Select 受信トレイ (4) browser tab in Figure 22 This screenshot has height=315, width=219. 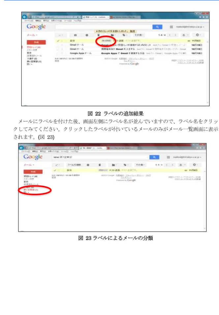[x=95, y=17]
